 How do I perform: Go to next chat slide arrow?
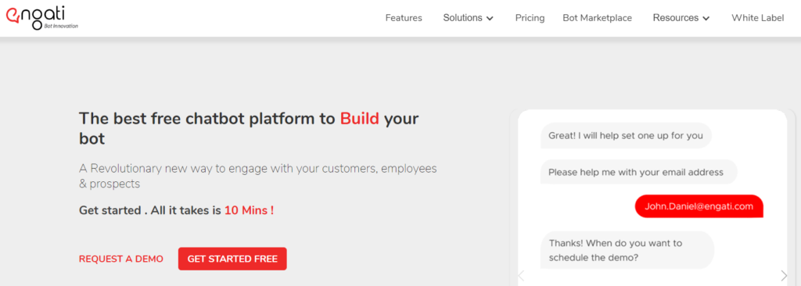point(784,277)
